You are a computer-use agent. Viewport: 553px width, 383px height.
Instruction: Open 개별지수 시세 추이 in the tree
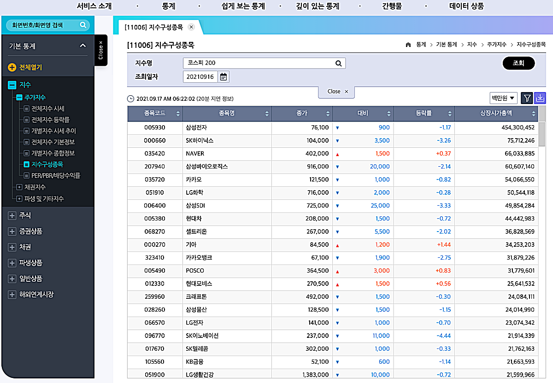[53, 131]
